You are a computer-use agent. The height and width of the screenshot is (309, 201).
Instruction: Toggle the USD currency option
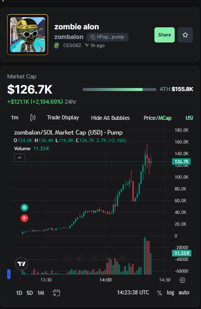(x=189, y=118)
